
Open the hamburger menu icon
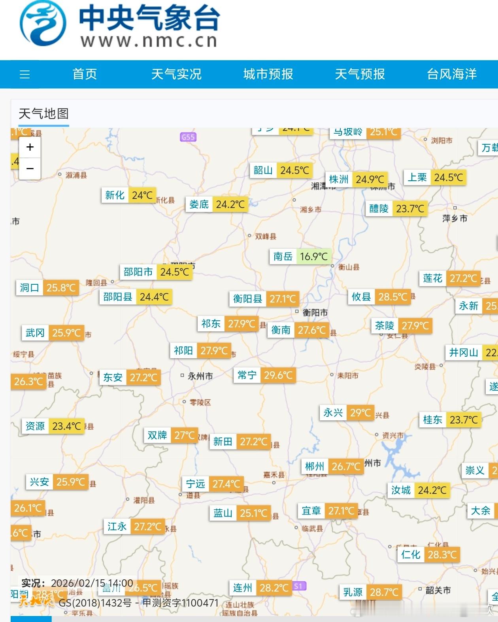pyautogui.click(x=25, y=74)
